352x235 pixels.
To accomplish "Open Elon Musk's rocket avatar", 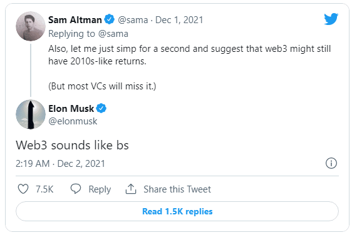I will [x=31, y=114].
